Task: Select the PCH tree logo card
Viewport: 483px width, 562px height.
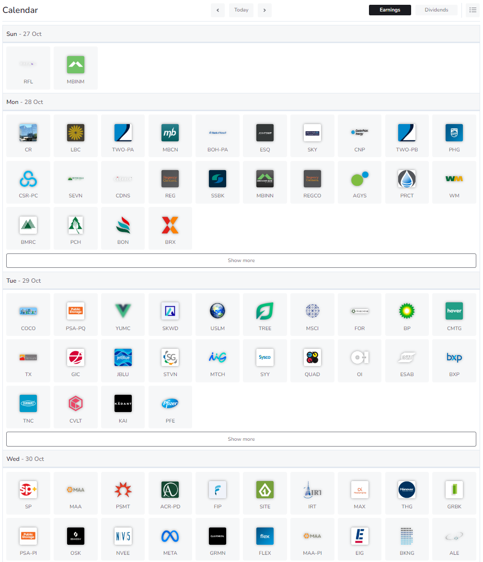Action: (76, 229)
